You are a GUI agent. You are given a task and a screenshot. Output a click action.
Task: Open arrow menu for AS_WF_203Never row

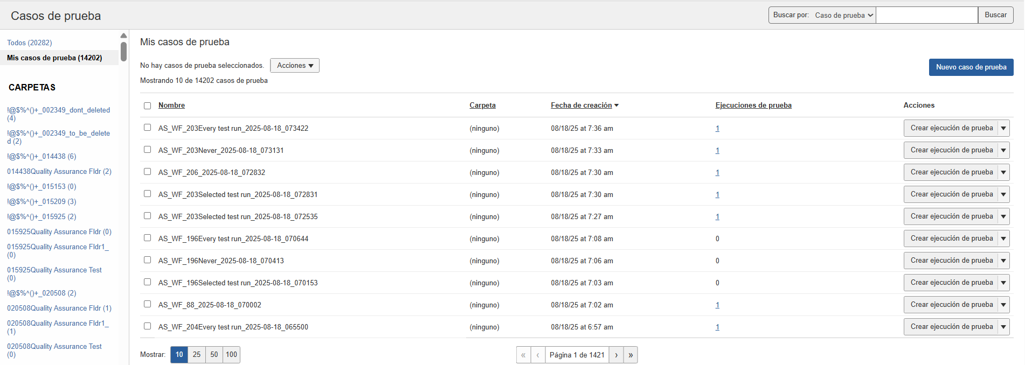[1003, 150]
